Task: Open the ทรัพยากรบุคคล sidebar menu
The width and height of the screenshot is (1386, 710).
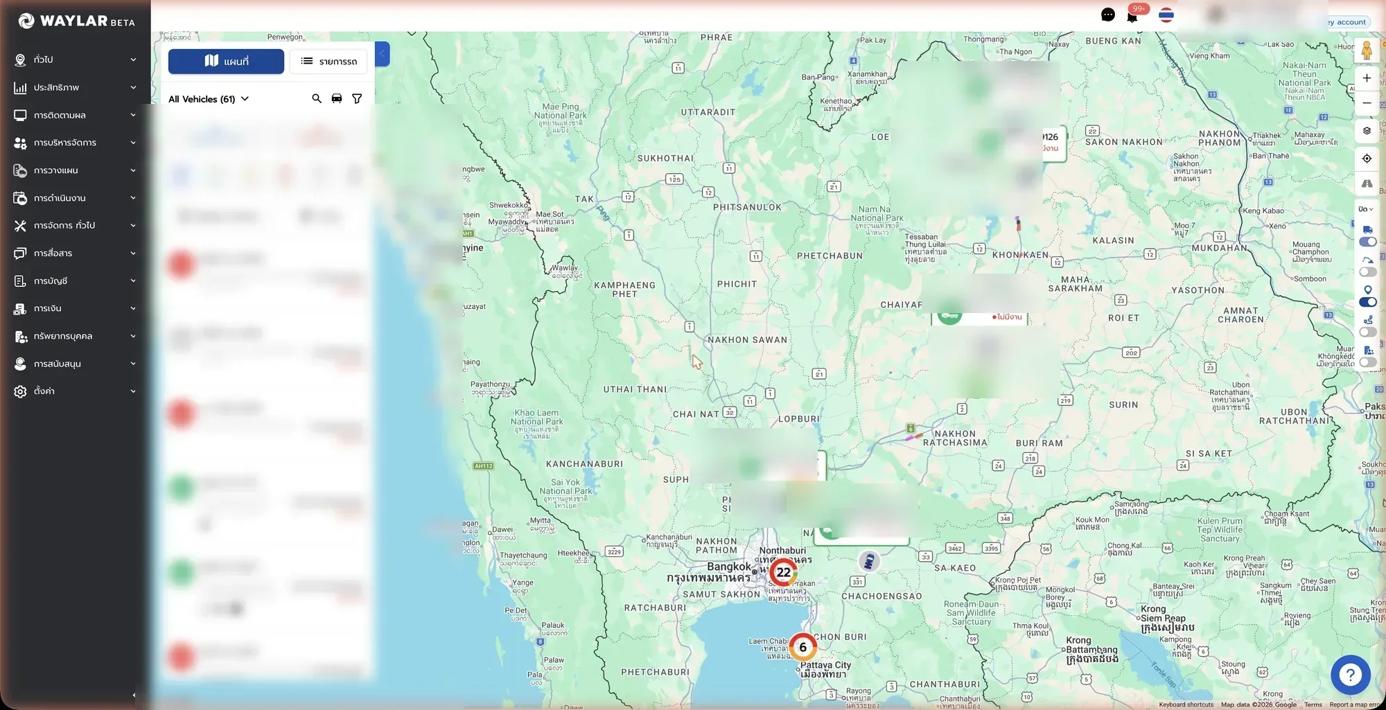Action: tap(75, 336)
